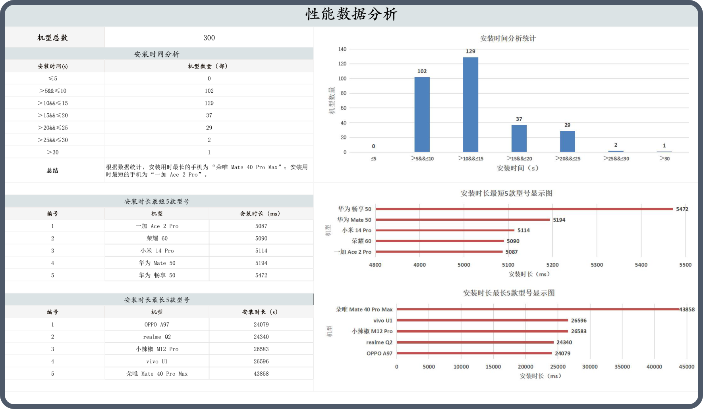This screenshot has height=409, width=703.
Task: Select the blue bar labeled 37
Action: (519, 138)
